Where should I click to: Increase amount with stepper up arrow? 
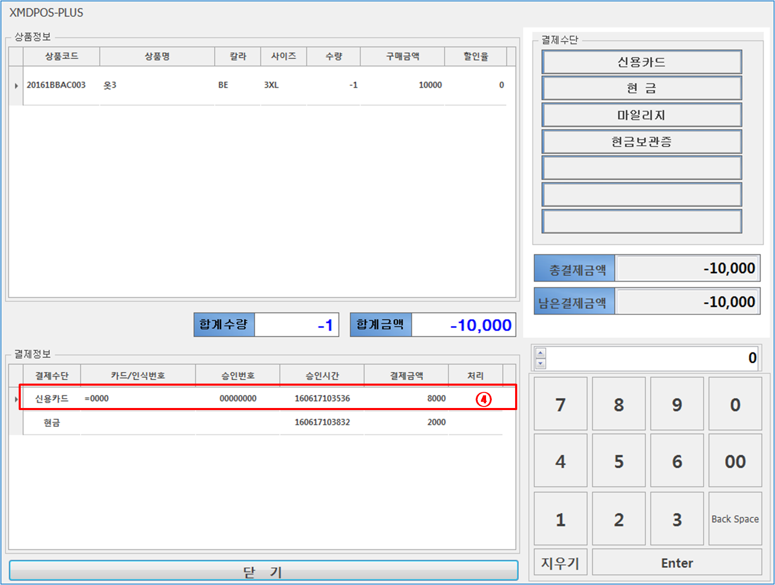[x=541, y=353]
